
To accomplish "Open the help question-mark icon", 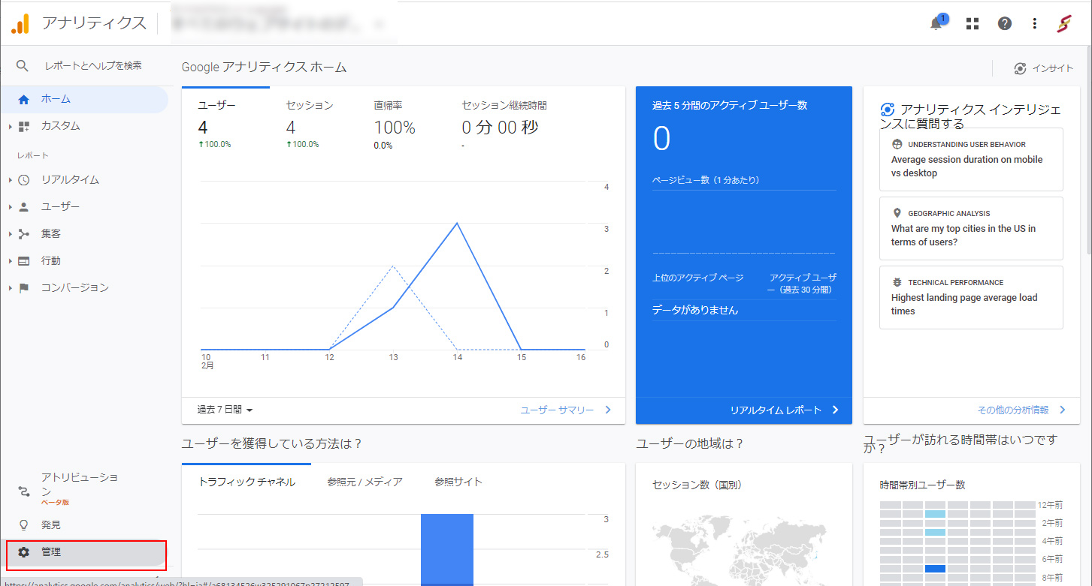I will click(x=1004, y=23).
